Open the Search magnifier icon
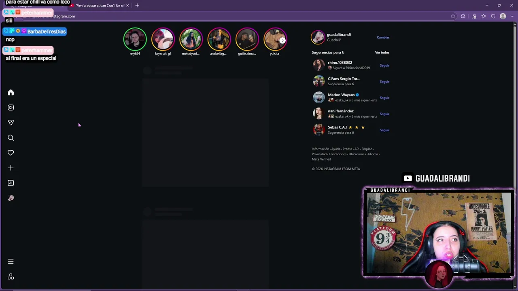 coord(11,138)
